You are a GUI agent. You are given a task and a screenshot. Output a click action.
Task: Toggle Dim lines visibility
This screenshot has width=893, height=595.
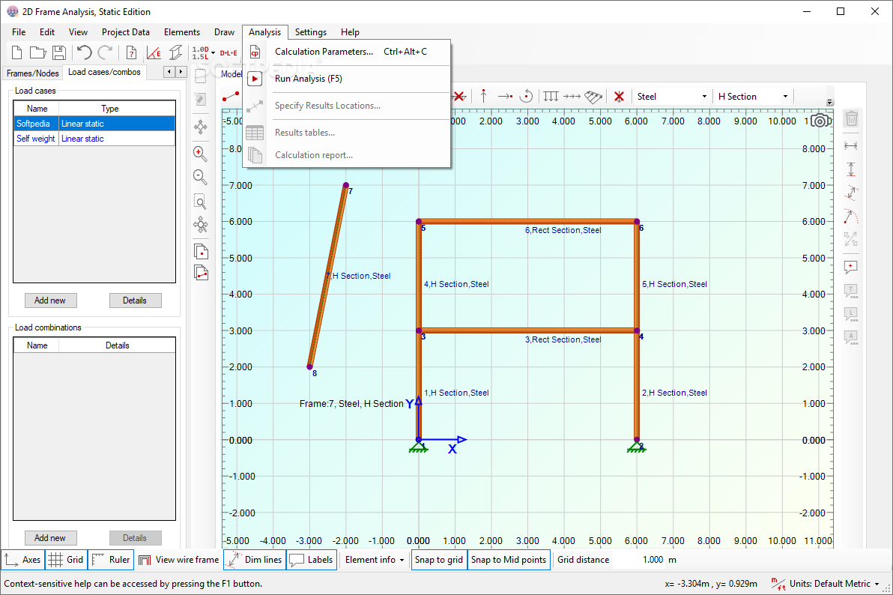pos(255,560)
